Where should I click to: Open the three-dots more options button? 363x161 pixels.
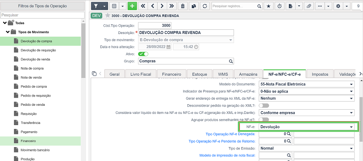[x=320, y=6]
